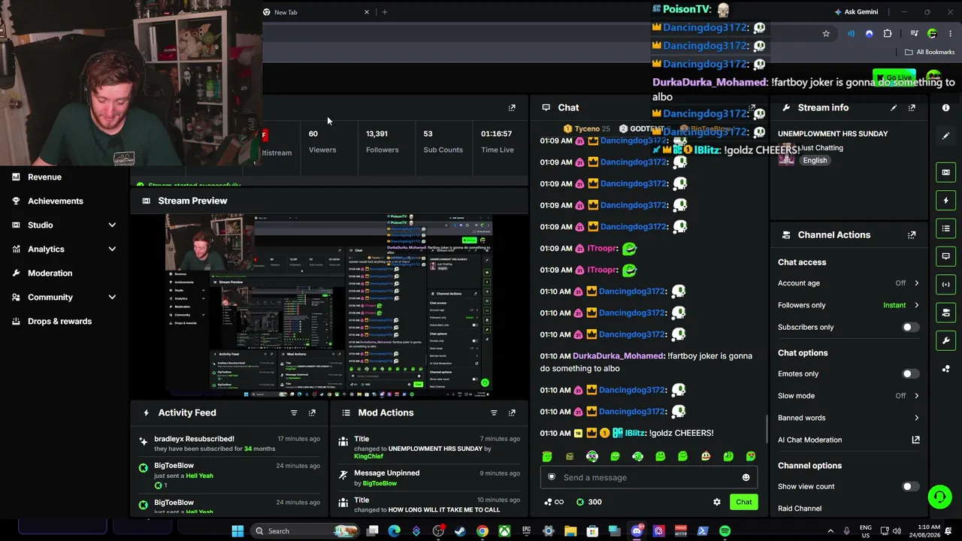Click into Send a message field
Image resolution: width=962 pixels, height=541 pixels.
[648, 478]
